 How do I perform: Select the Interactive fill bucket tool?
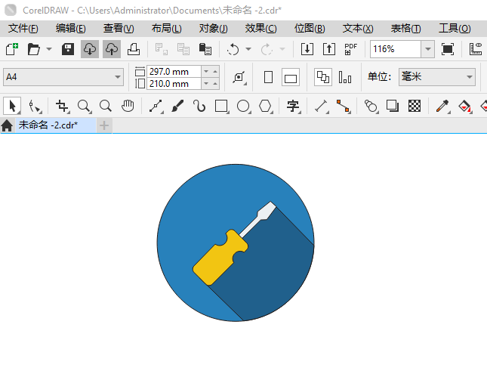pyautogui.click(x=464, y=107)
